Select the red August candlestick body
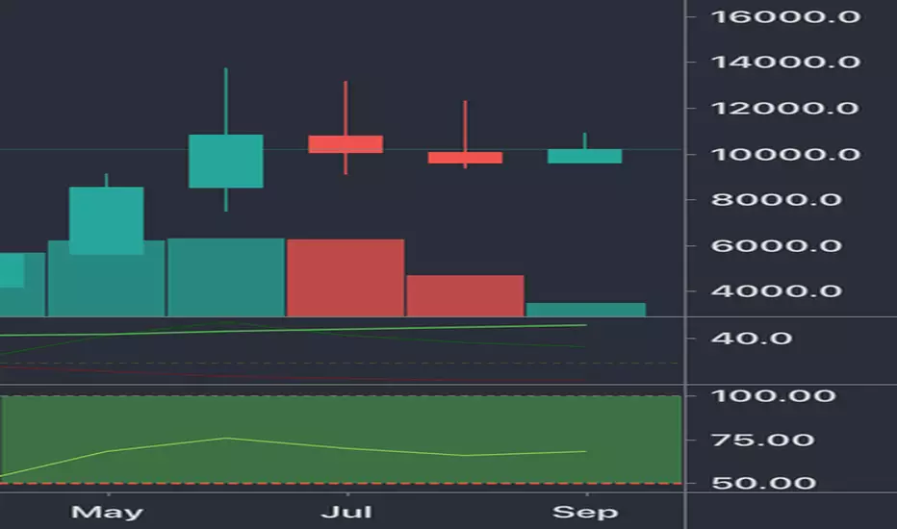 [465, 158]
